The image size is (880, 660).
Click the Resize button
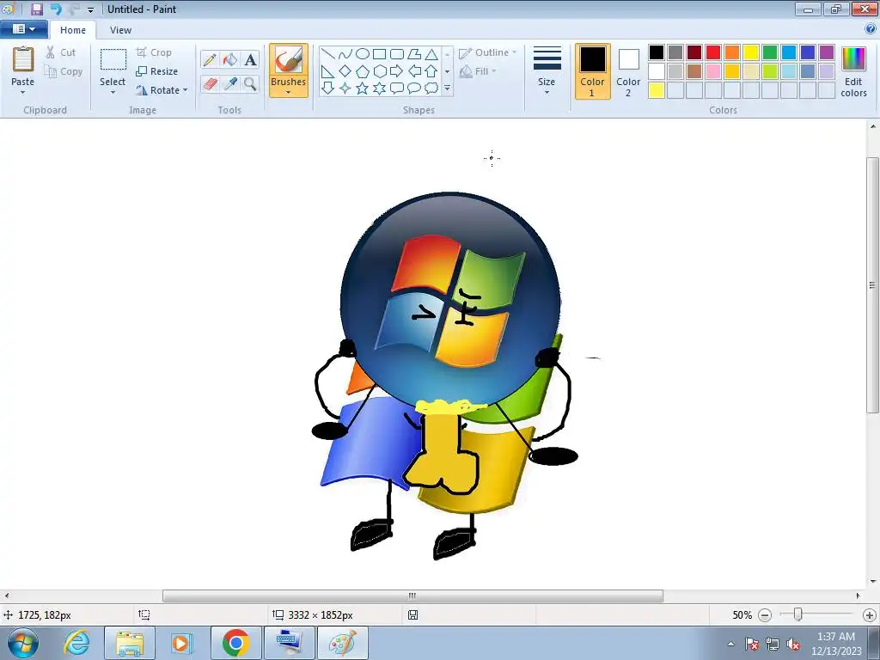tap(156, 71)
